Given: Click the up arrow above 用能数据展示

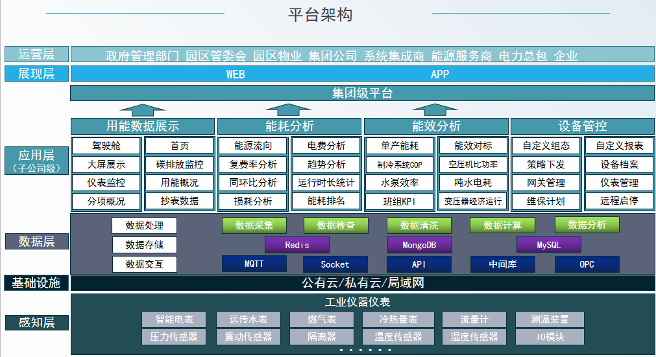Looking at the screenshot, I should 143,109.
